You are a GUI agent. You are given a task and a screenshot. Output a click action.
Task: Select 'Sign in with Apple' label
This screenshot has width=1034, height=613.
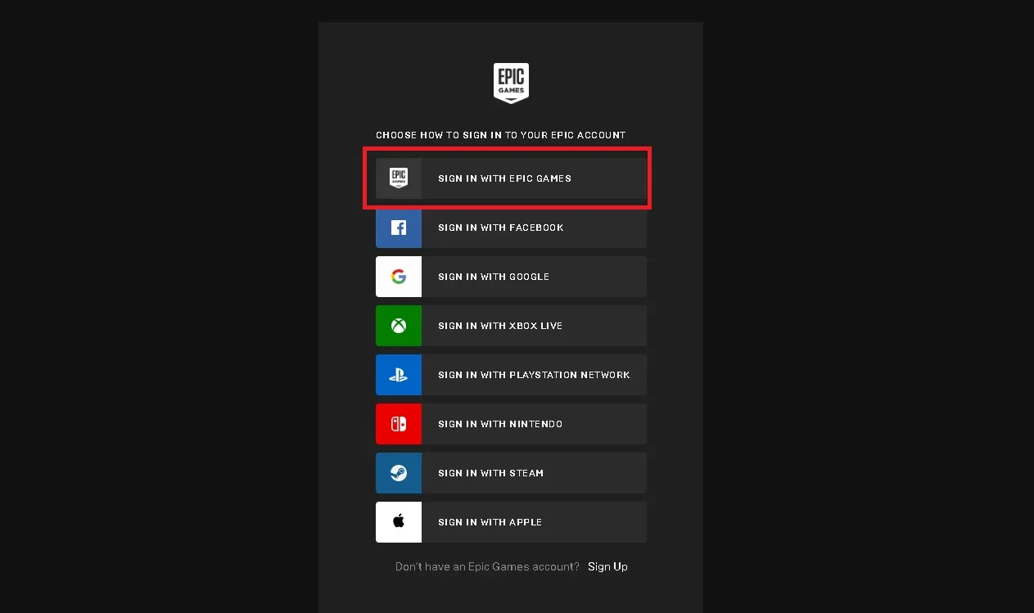pyautogui.click(x=490, y=522)
